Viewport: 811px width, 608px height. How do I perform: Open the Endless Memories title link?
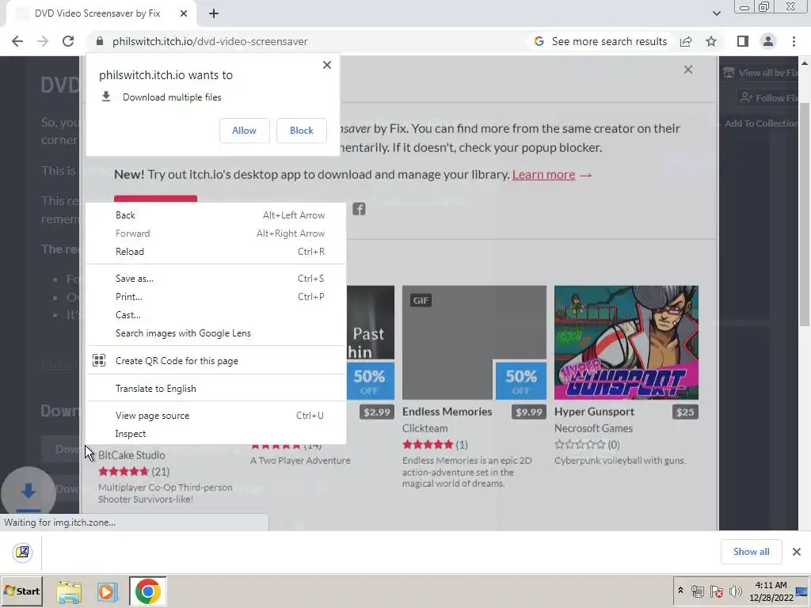[447, 412]
